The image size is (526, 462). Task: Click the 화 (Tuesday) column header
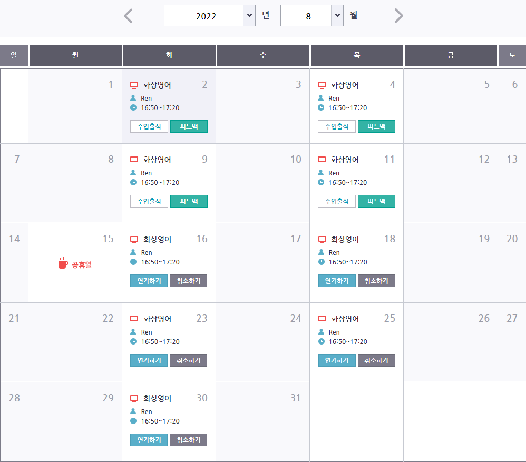(169, 55)
